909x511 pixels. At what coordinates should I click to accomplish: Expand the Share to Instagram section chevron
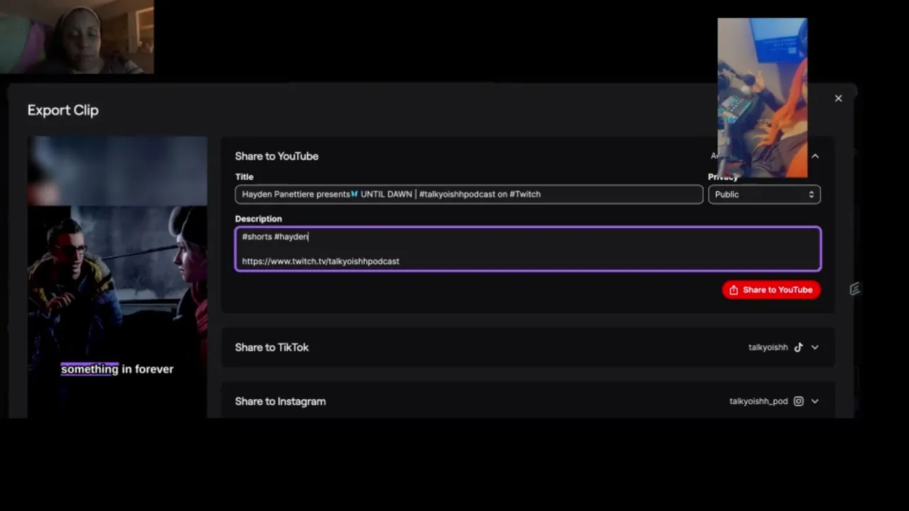pos(815,401)
